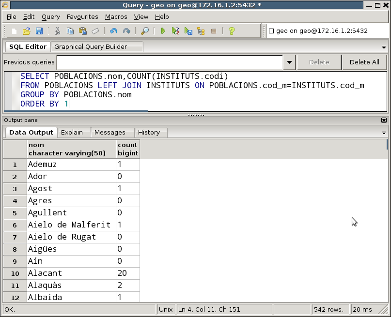Select the Alacant row cell
Screen dimensions: 391x317
(71, 273)
